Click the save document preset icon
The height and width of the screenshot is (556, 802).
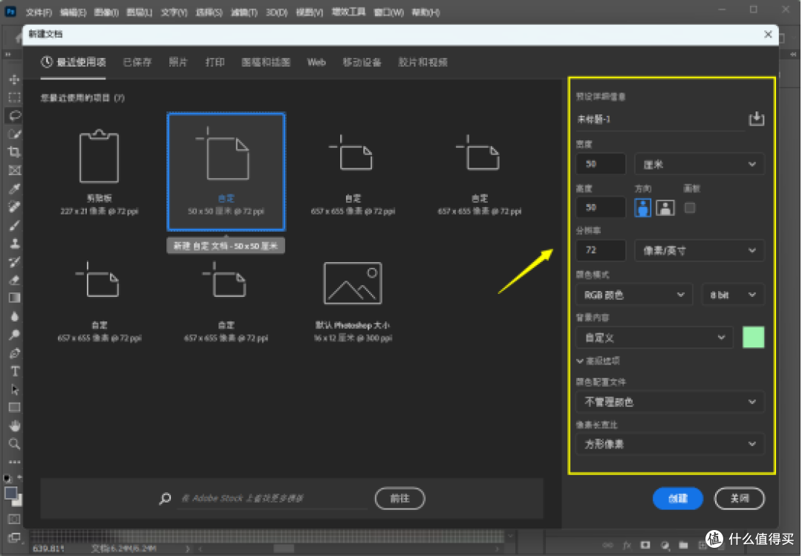click(x=757, y=119)
